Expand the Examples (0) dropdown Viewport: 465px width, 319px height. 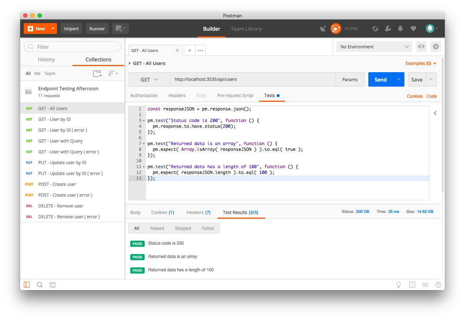[x=421, y=63]
